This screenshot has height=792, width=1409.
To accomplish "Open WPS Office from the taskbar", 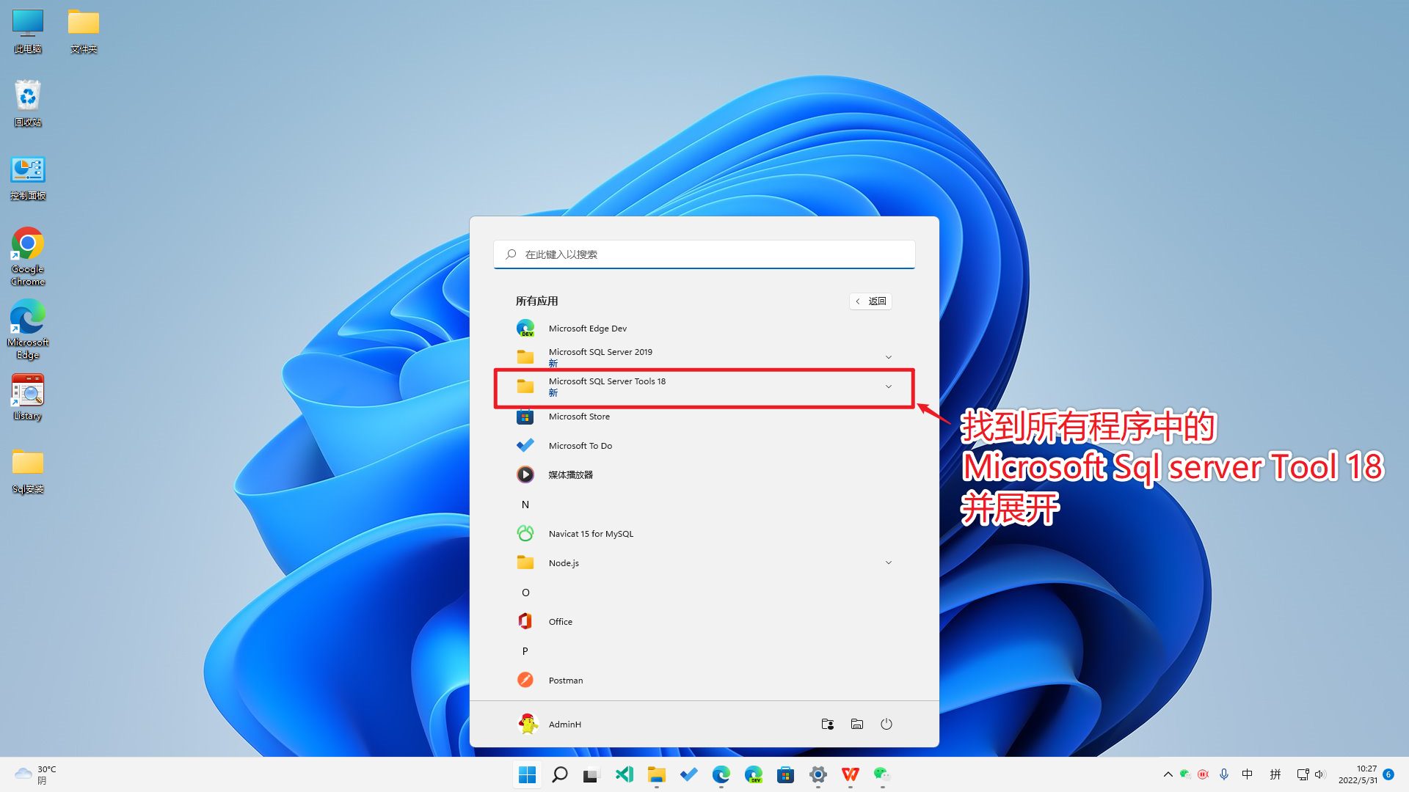I will click(x=851, y=774).
